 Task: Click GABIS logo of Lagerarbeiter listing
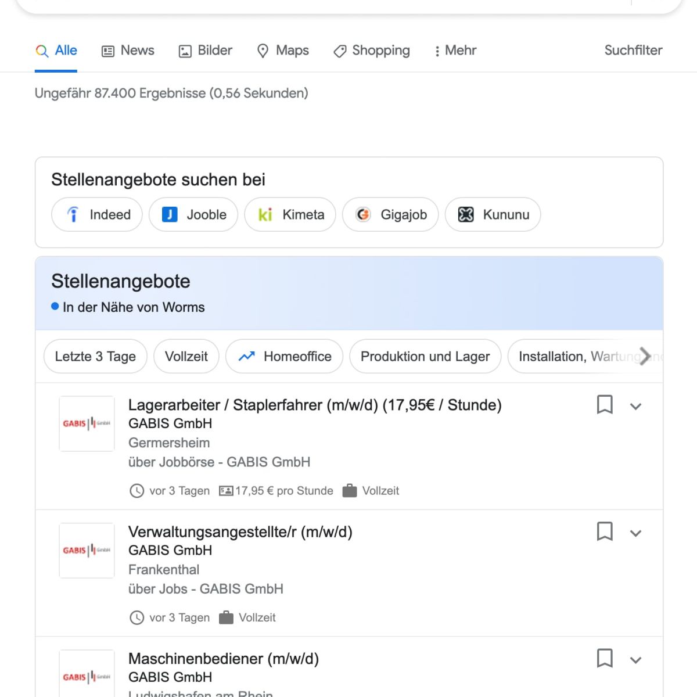click(x=87, y=423)
